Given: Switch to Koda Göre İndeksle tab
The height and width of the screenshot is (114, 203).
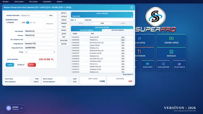Looking at the screenshot, I should point(86,30).
